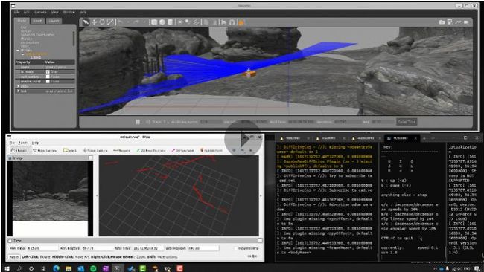The width and height of the screenshot is (484, 272).
Task: Collapse the Models tree node
Action: coord(18,51)
